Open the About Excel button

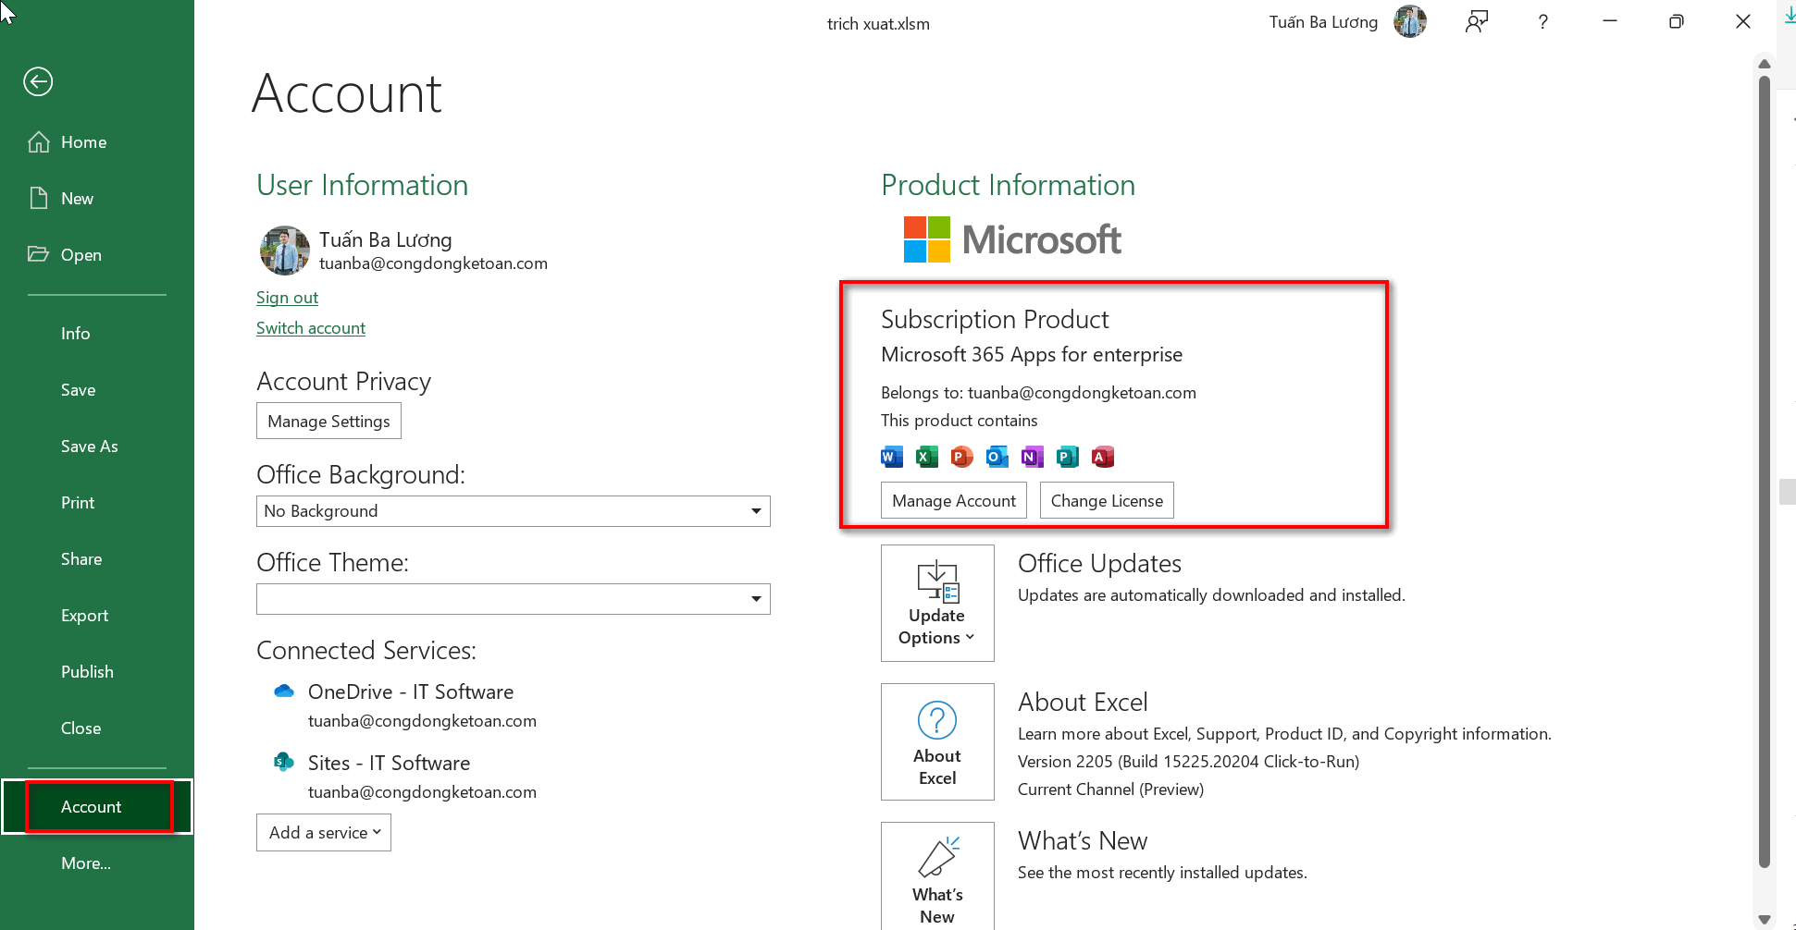(937, 741)
